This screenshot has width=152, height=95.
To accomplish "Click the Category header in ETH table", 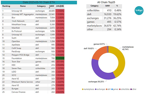I will coord(41,6).
